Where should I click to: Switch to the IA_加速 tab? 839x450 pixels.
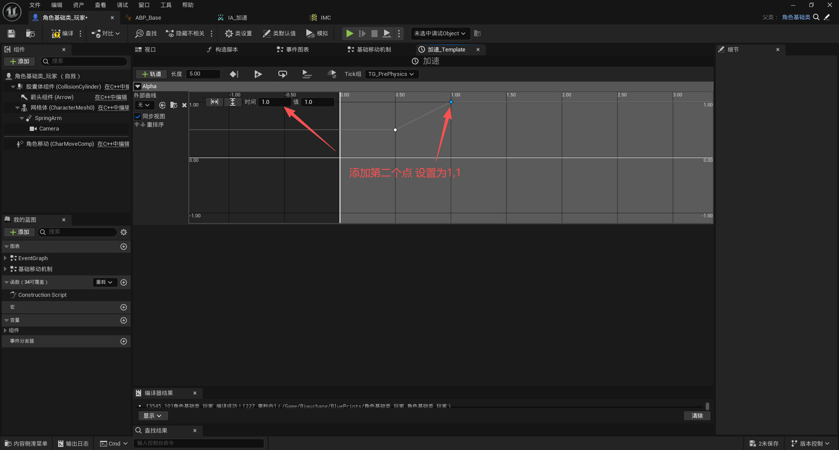coord(237,18)
